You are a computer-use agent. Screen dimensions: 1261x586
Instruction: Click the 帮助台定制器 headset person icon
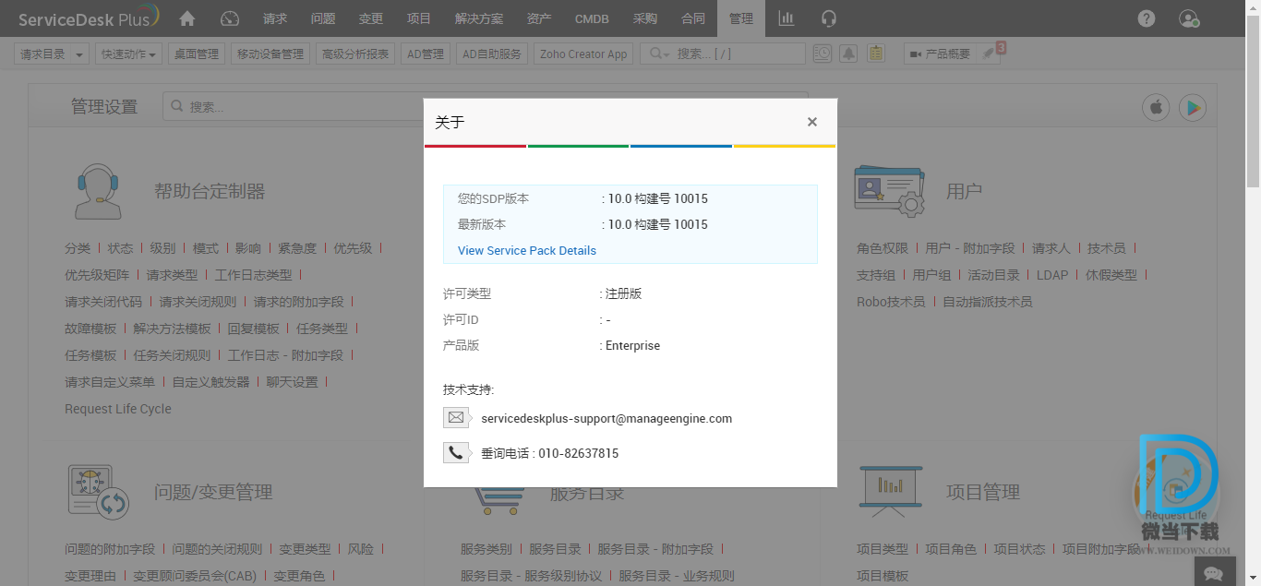[x=98, y=191]
